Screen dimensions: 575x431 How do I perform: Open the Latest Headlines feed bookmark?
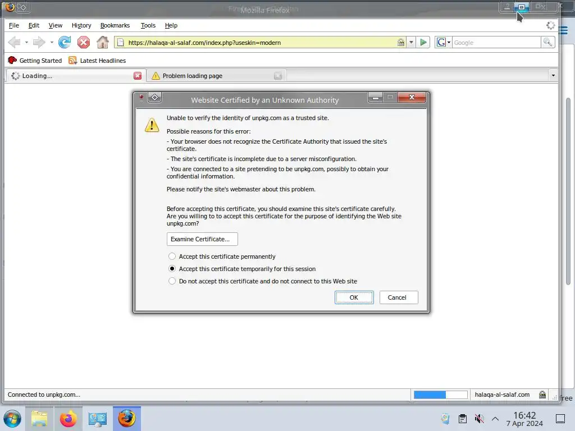point(97,61)
